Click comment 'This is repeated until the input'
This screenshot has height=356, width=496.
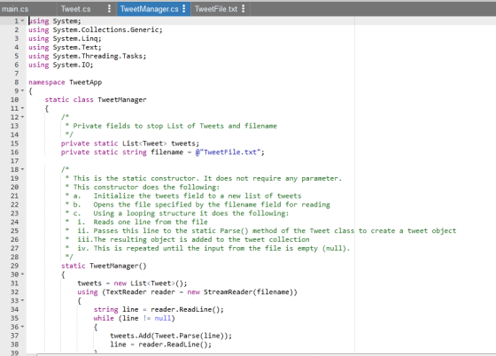tap(157, 248)
